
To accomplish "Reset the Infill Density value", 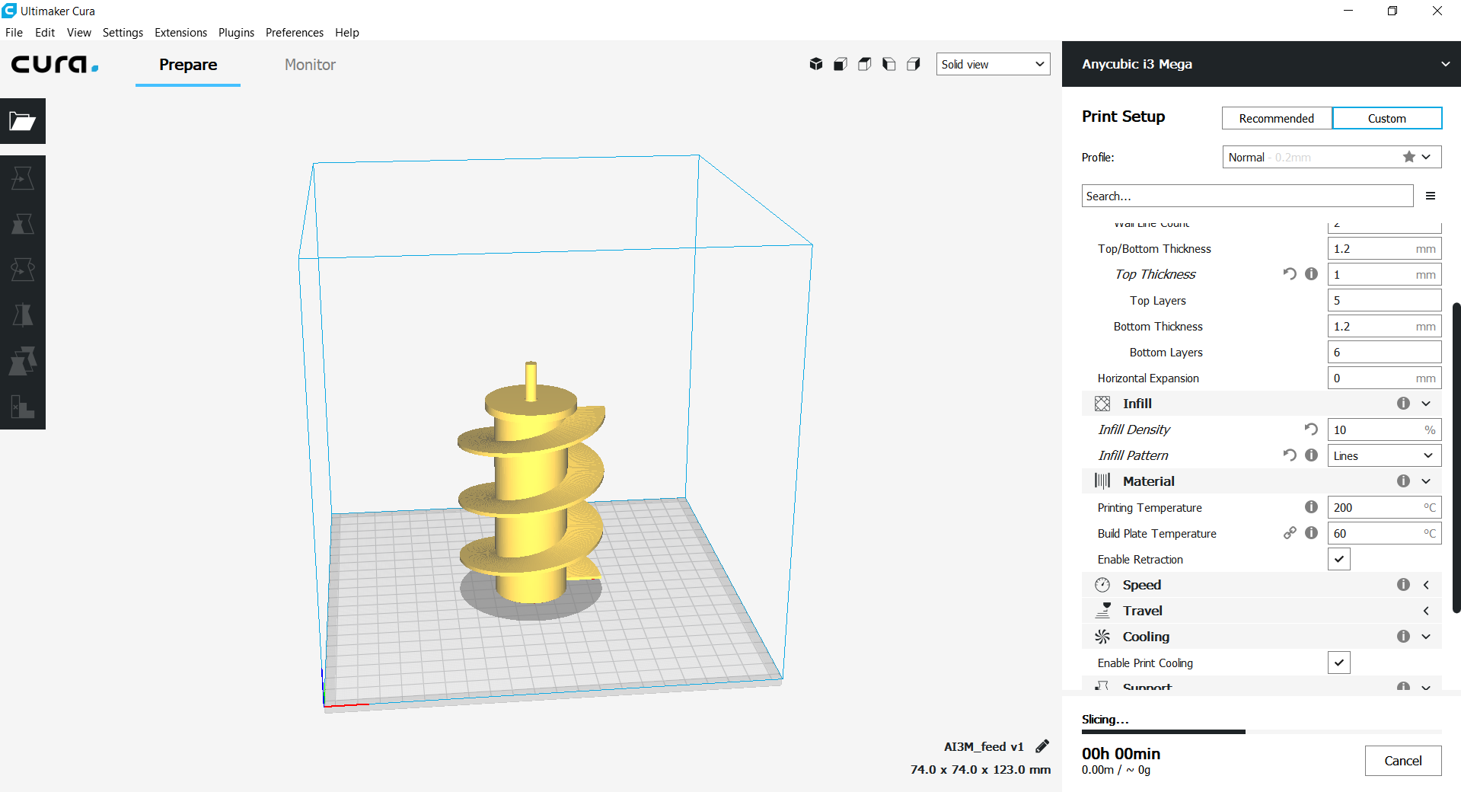I will click(1311, 430).
